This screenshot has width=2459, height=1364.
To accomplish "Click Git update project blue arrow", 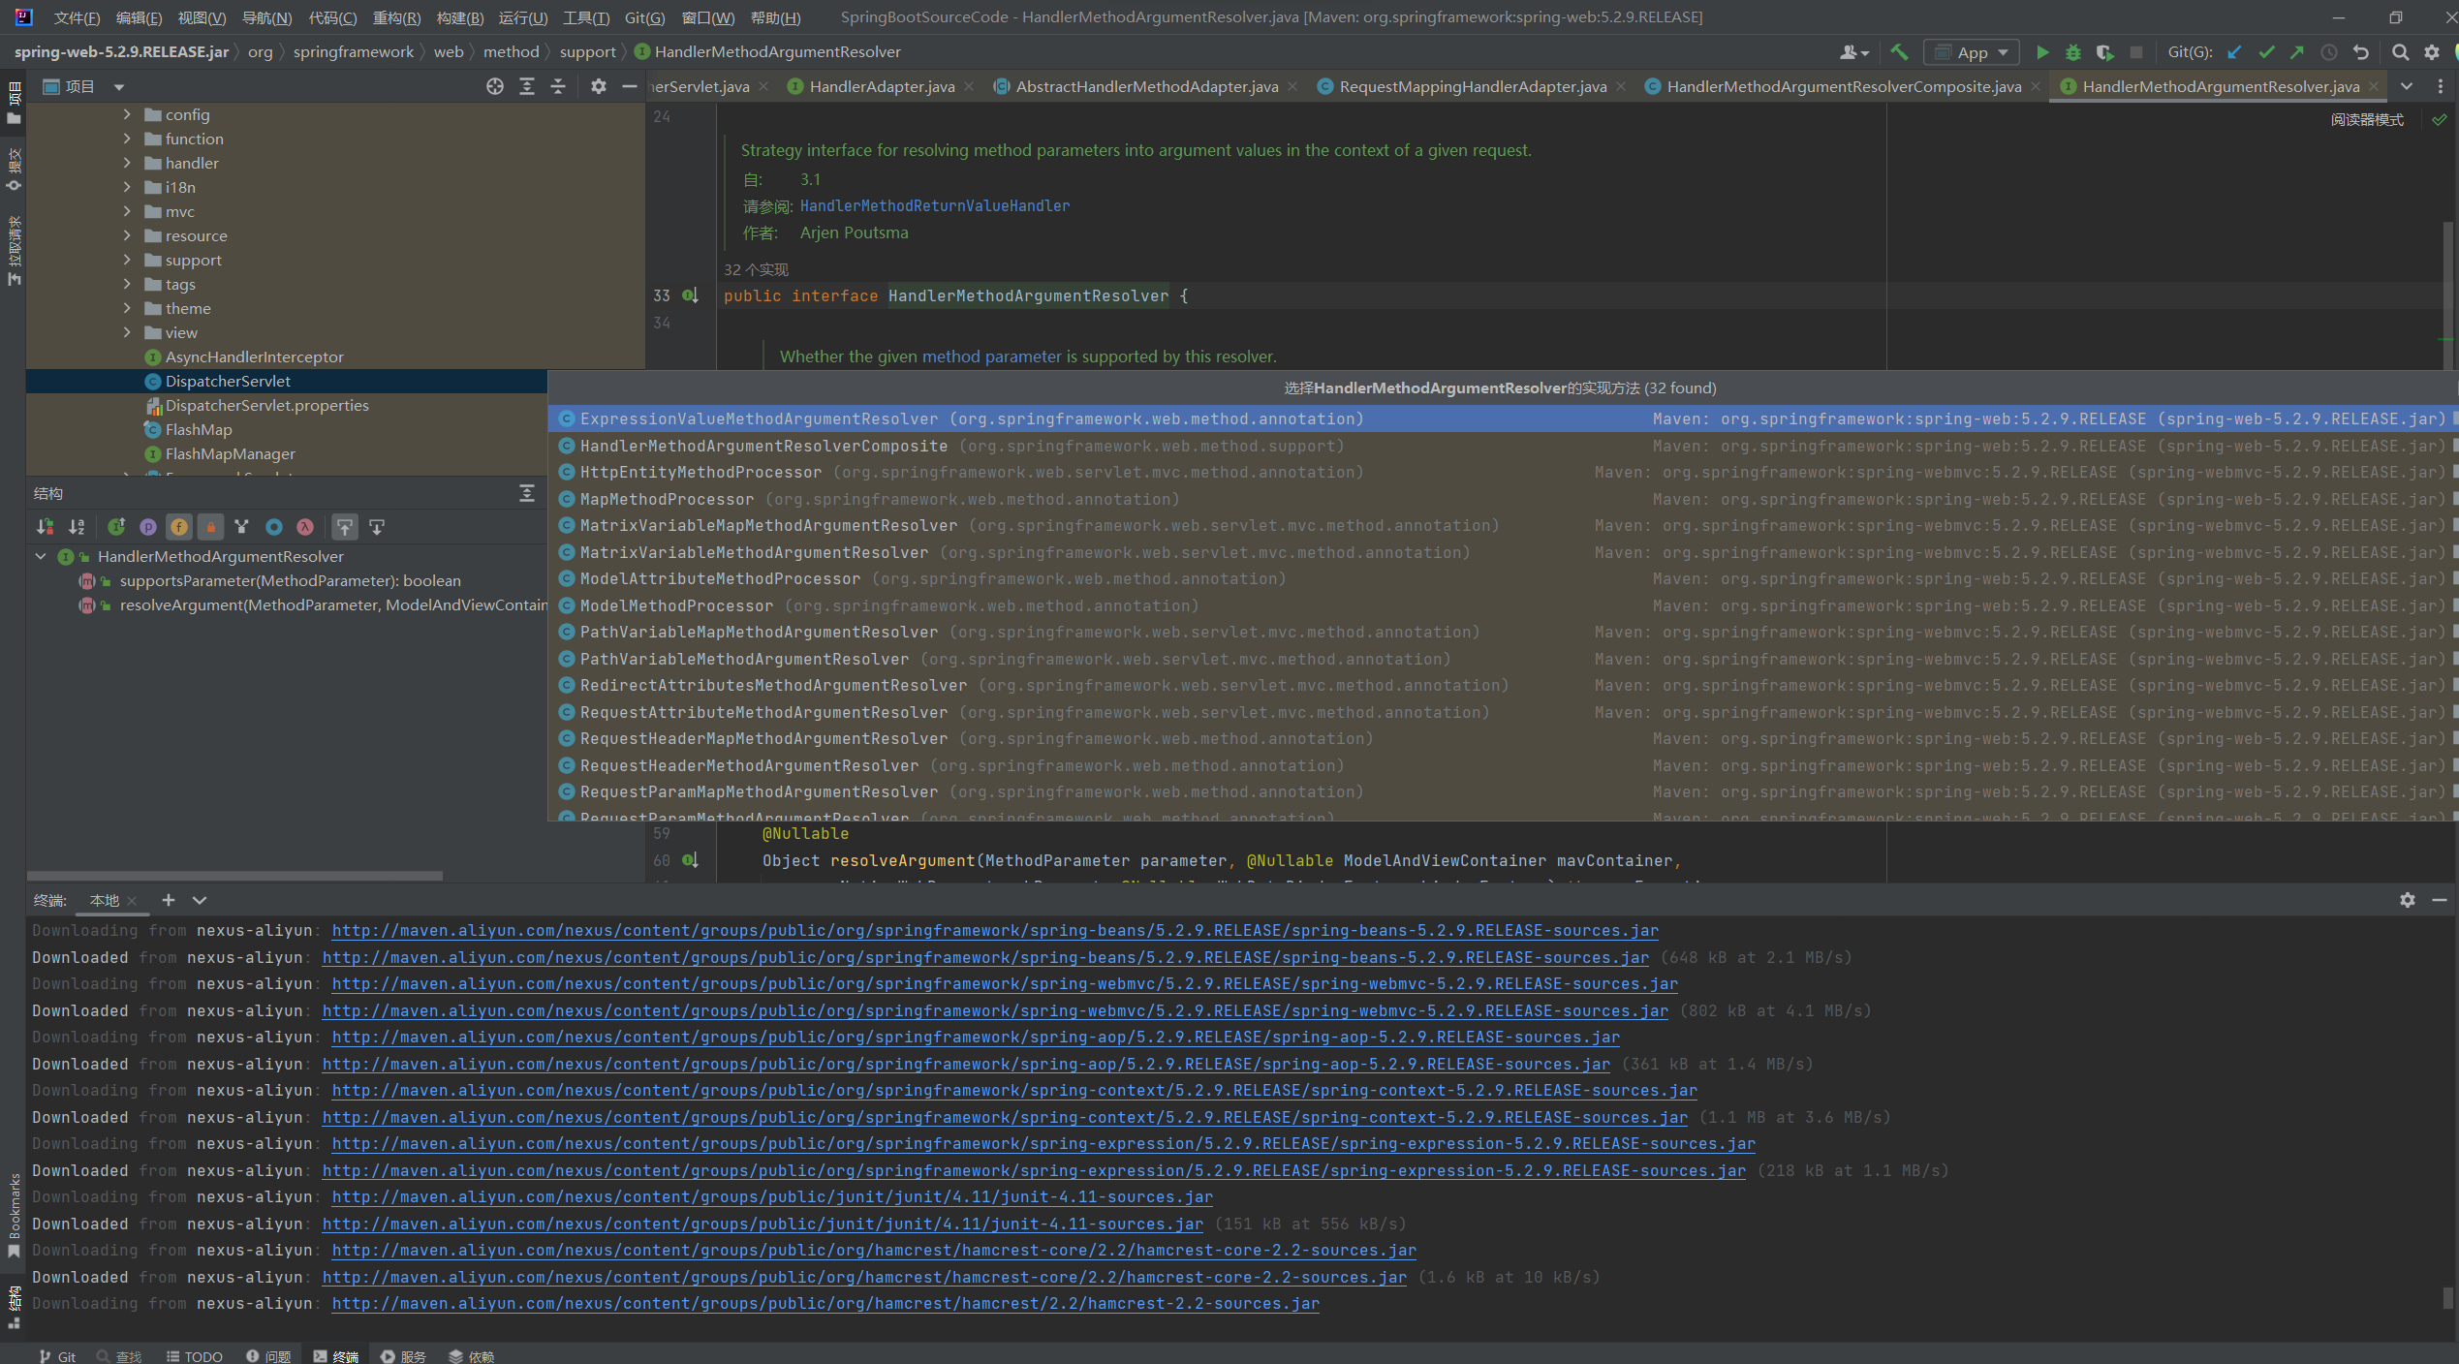I will pyautogui.click(x=2234, y=52).
